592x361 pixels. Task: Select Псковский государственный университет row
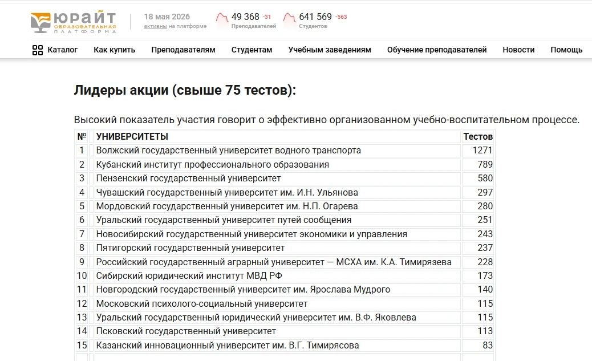(x=186, y=331)
